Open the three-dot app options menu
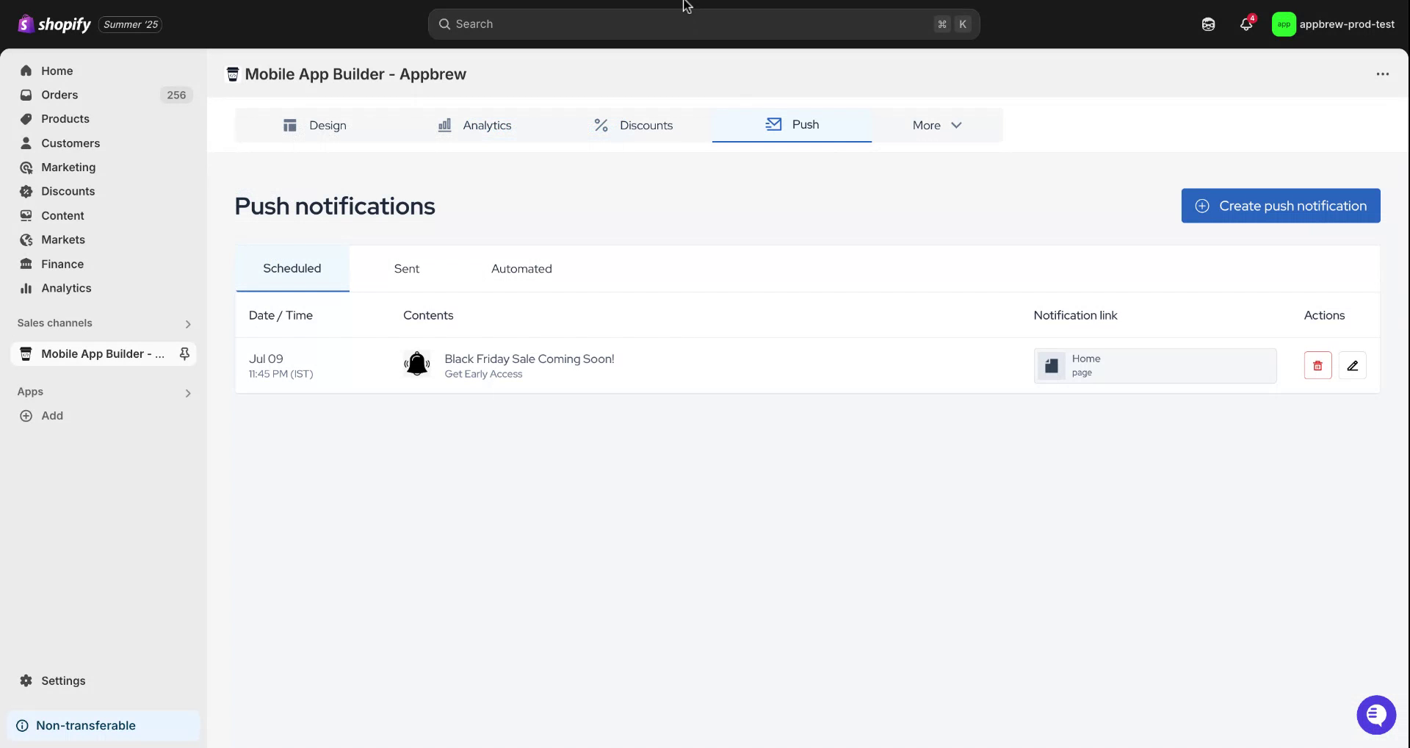 [x=1383, y=73]
